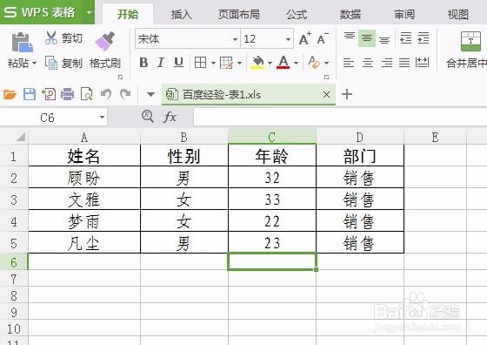Click the distributed alignment icon

point(422,63)
